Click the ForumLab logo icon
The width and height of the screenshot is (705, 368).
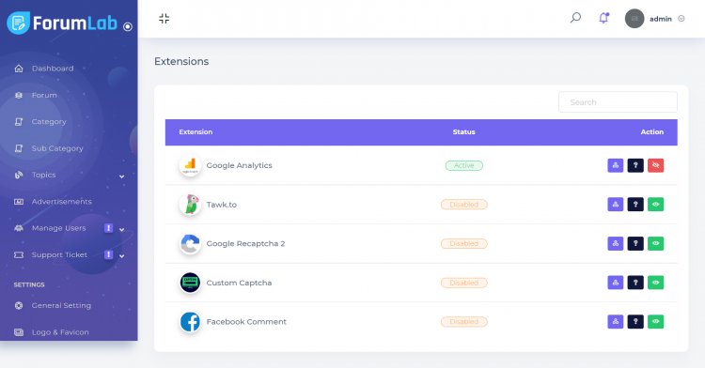[19, 23]
